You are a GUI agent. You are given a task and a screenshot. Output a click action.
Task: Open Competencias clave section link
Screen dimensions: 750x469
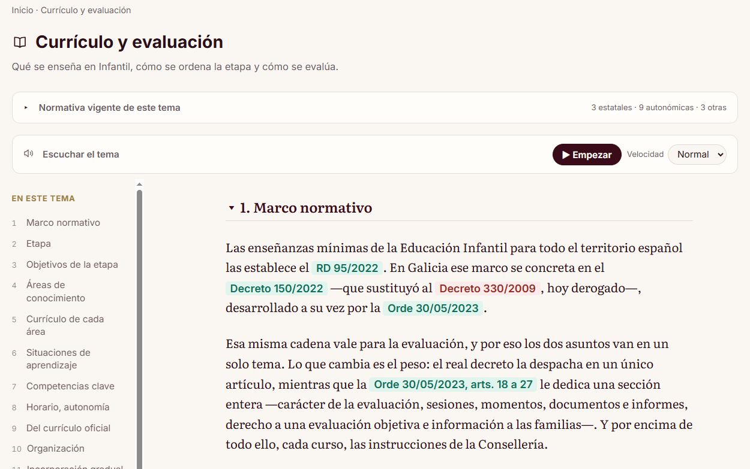click(70, 386)
